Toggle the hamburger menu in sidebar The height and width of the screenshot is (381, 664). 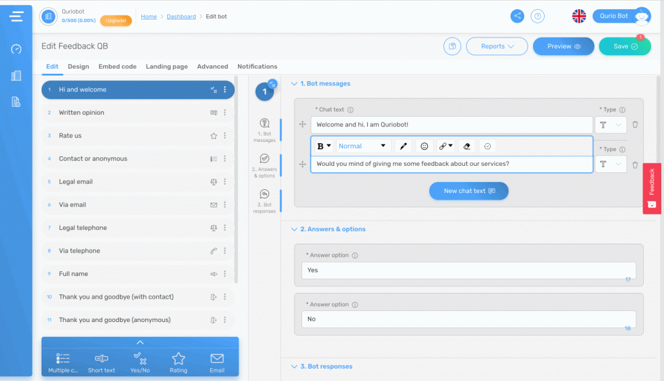(16, 16)
